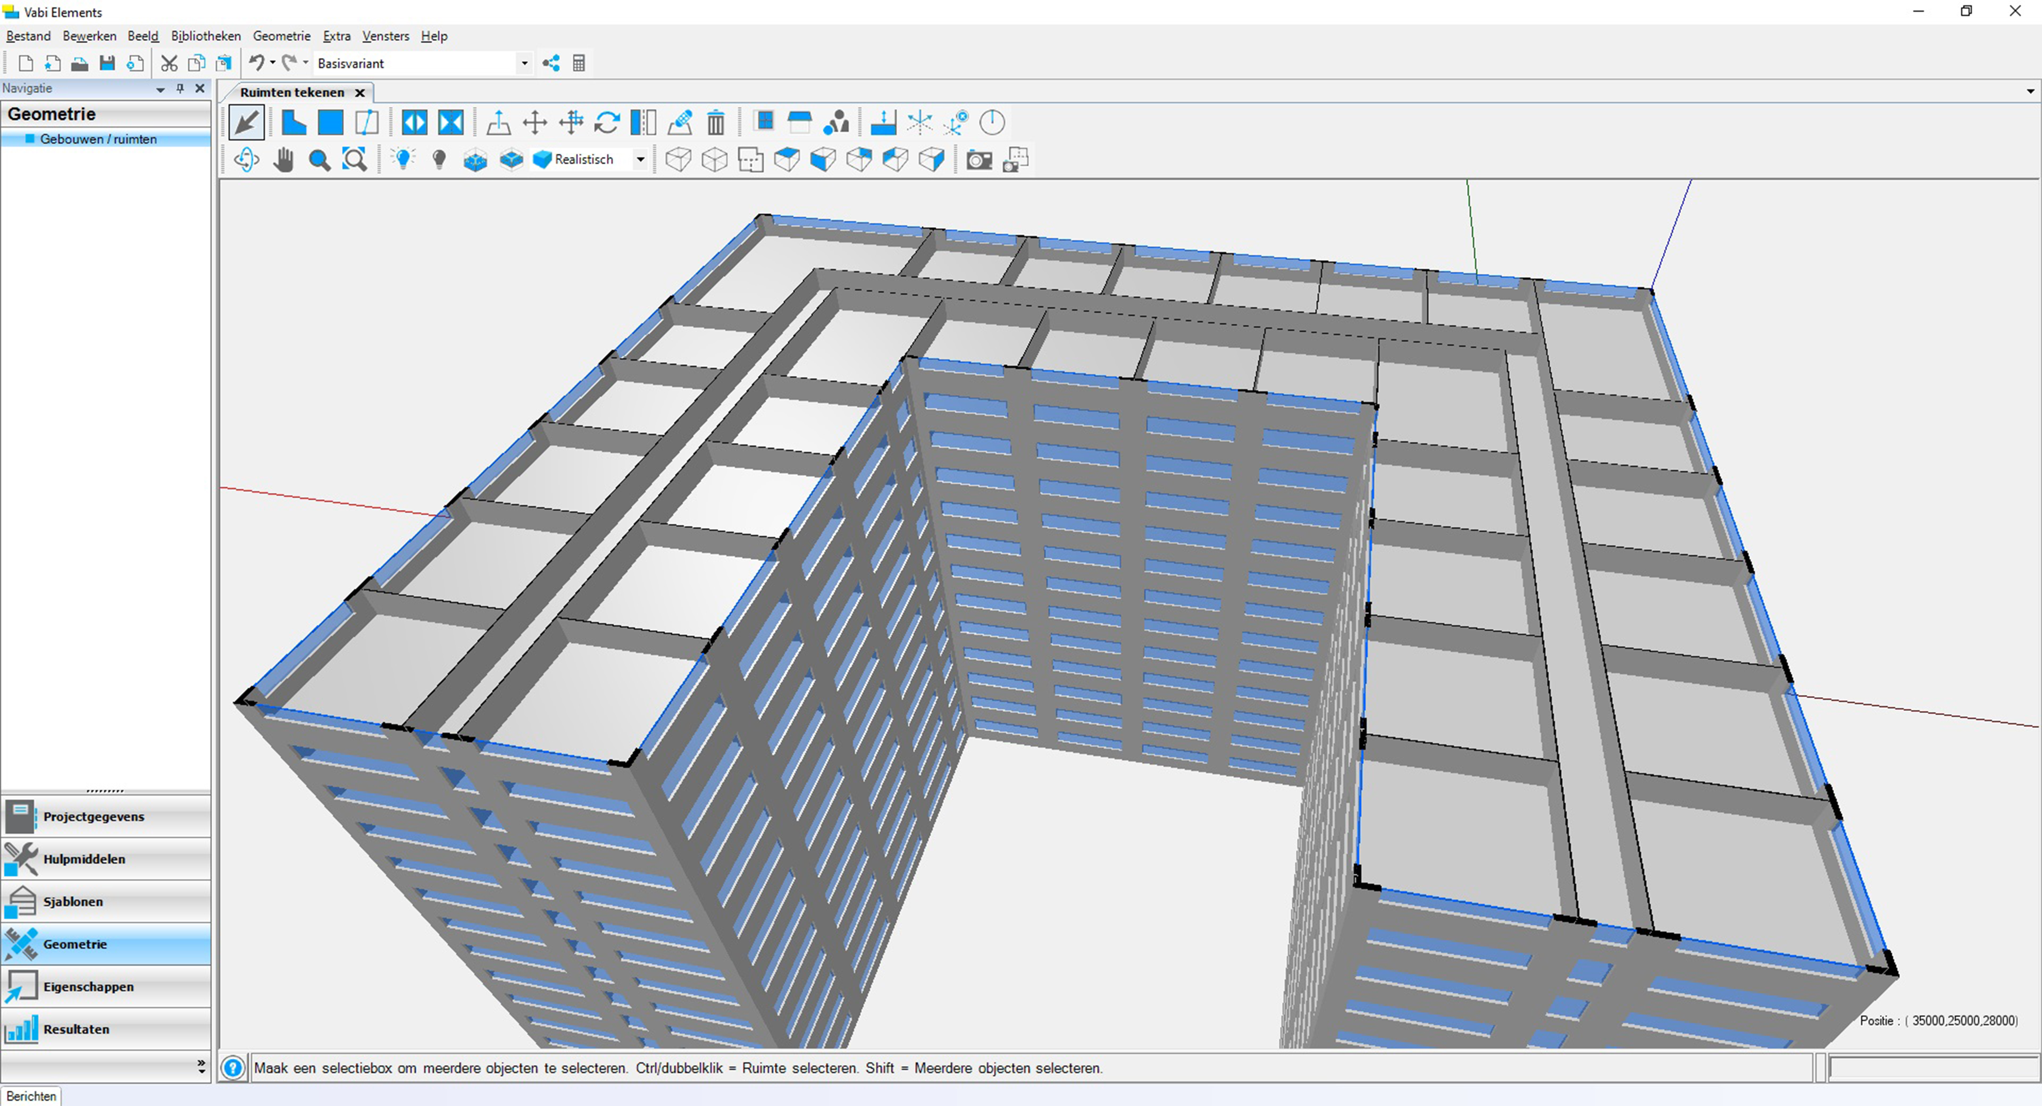Save the project with floppy icon
The width and height of the screenshot is (2042, 1106).
[x=107, y=63]
